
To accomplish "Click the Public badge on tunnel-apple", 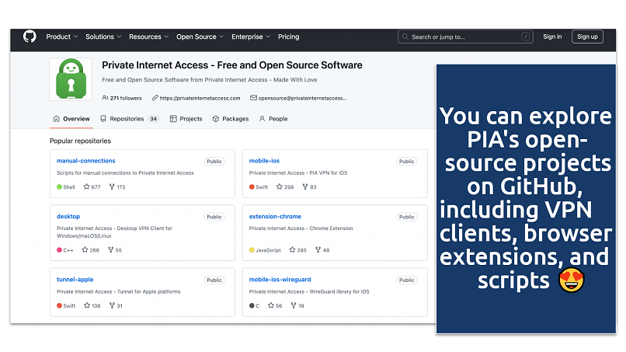I will pyautogui.click(x=214, y=280).
